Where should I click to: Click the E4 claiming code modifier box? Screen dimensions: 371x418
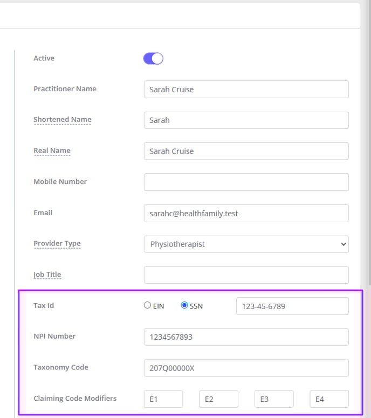click(x=329, y=399)
